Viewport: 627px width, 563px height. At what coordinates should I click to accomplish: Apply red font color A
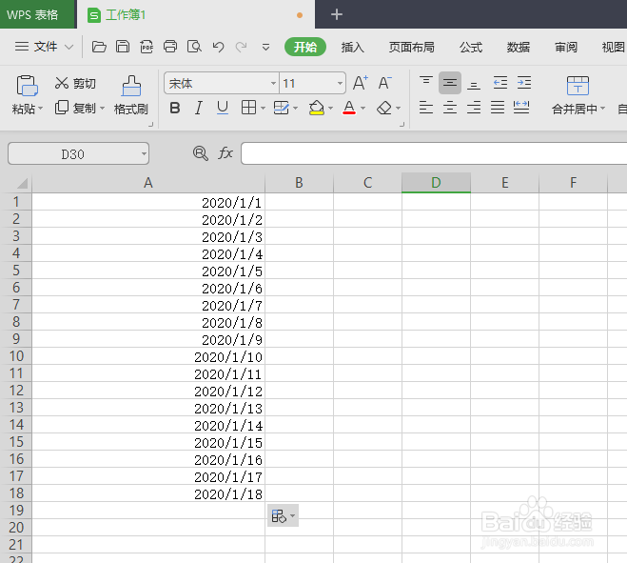(x=349, y=108)
